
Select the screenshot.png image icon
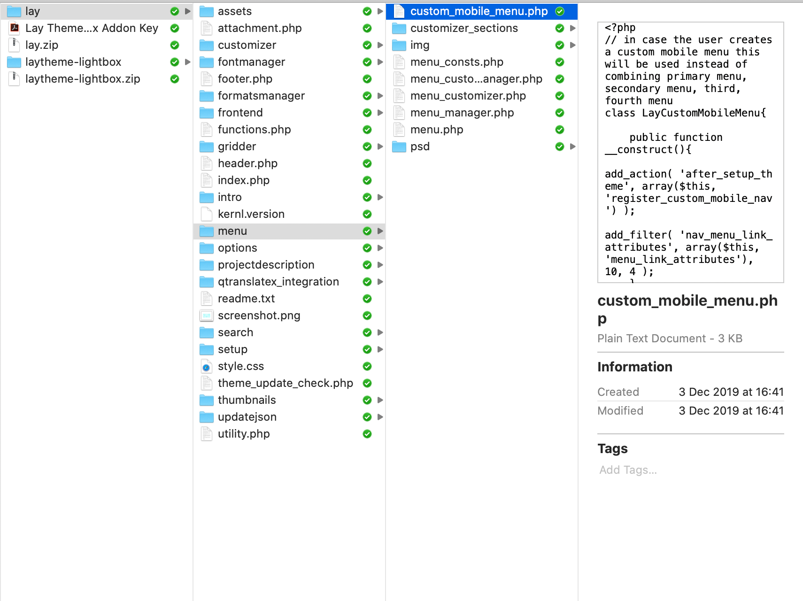click(206, 316)
